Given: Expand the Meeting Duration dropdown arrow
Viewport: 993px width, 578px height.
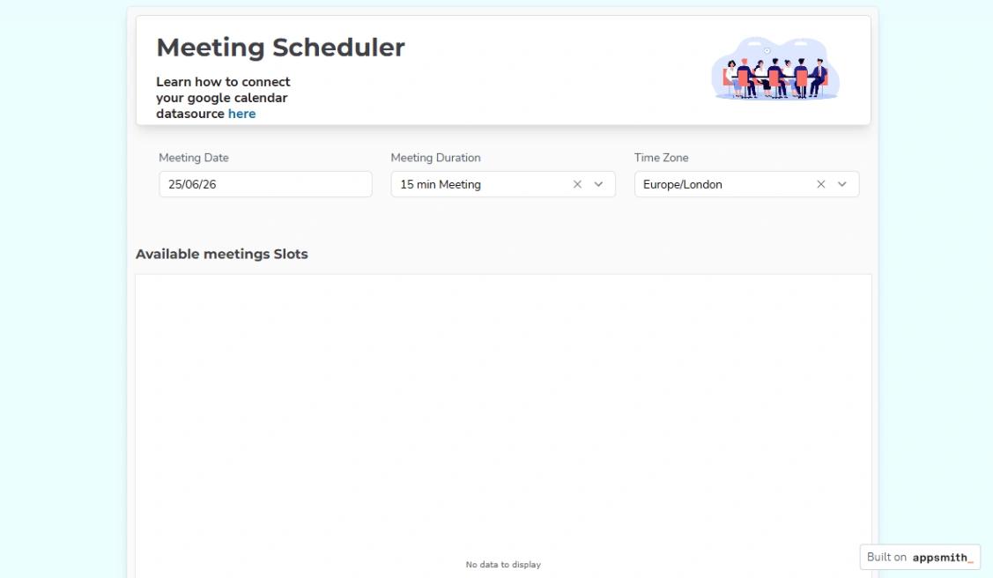Looking at the screenshot, I should [598, 184].
